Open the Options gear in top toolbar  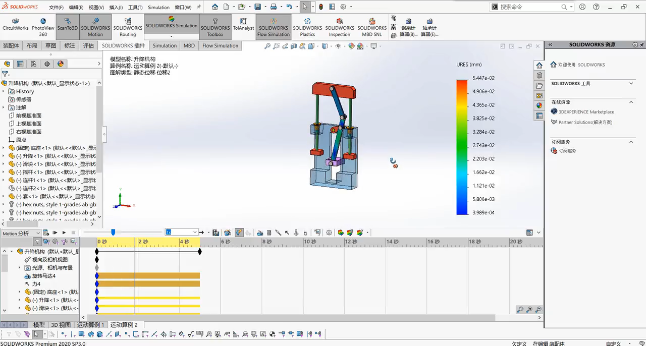pyautogui.click(x=343, y=7)
